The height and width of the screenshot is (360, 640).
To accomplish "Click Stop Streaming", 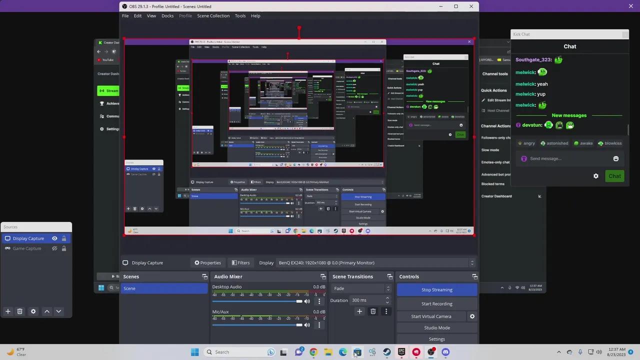I will pos(437,289).
